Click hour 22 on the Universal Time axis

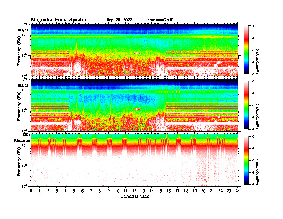[220, 191]
